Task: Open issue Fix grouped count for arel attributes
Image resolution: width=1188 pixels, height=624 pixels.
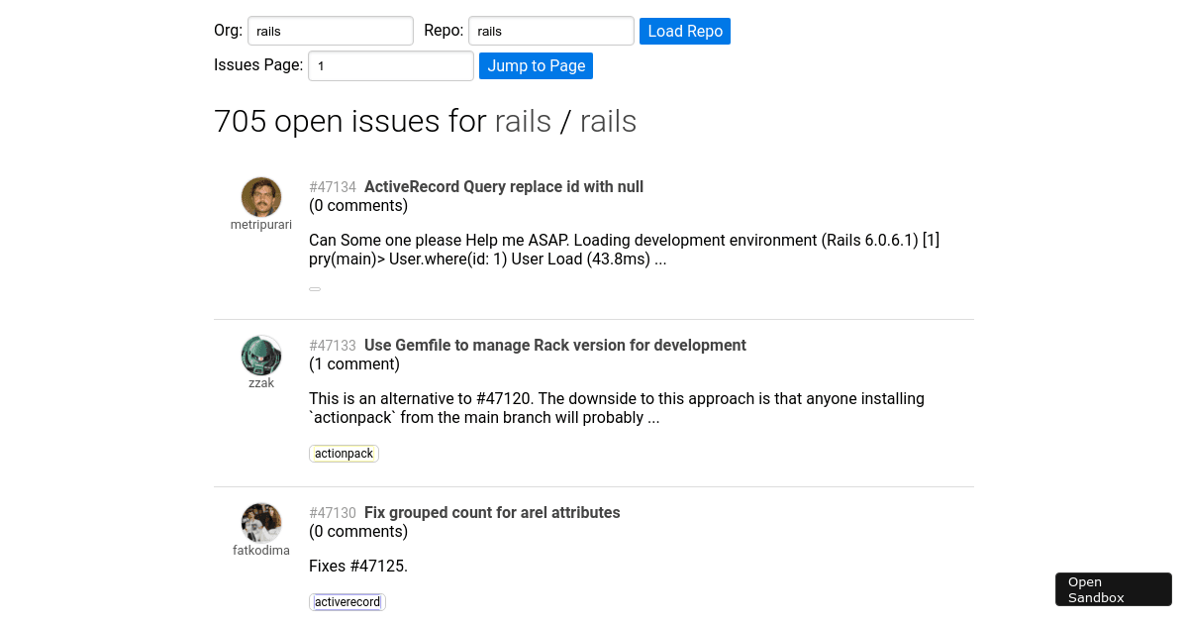Action: point(492,512)
